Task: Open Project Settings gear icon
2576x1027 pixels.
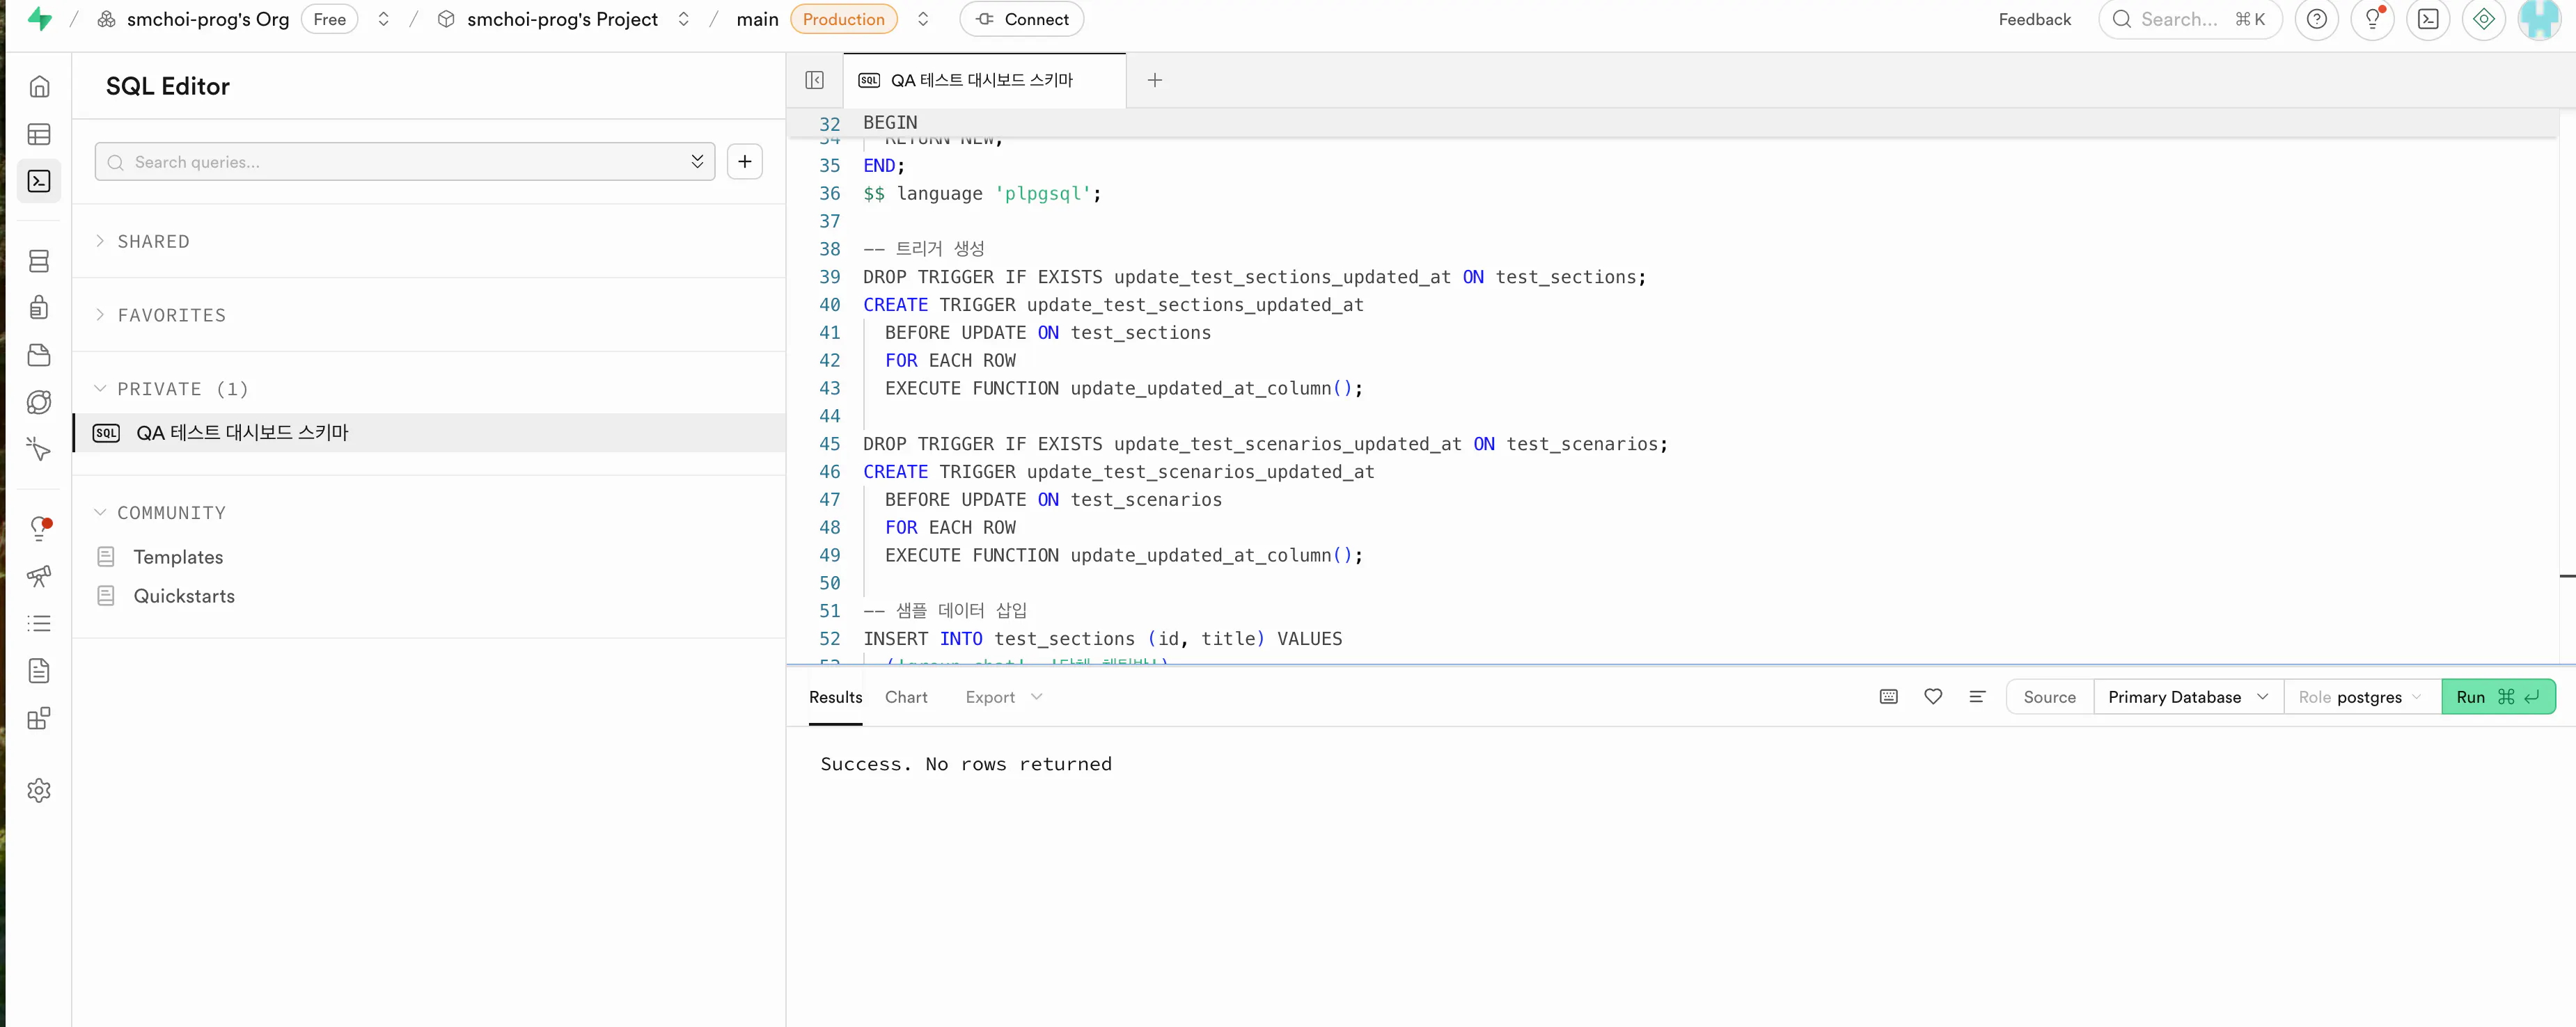Action: click(x=39, y=790)
